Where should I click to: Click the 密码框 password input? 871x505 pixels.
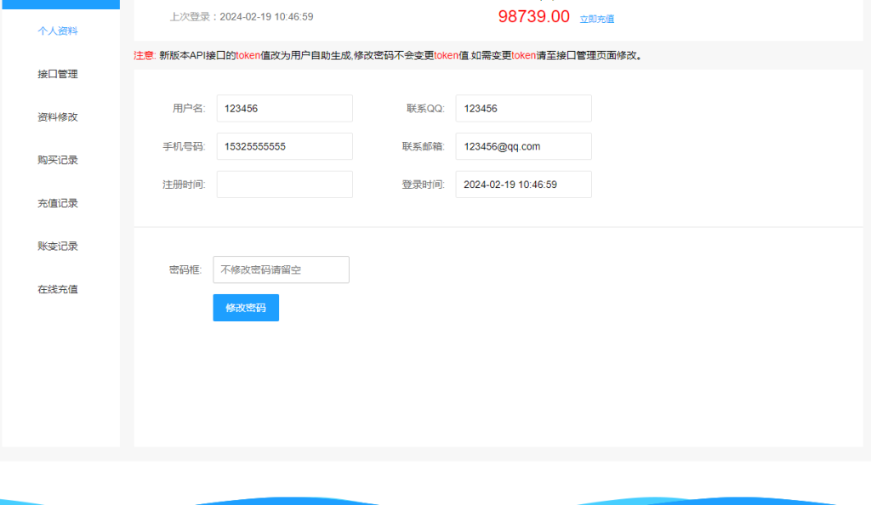[x=281, y=270]
